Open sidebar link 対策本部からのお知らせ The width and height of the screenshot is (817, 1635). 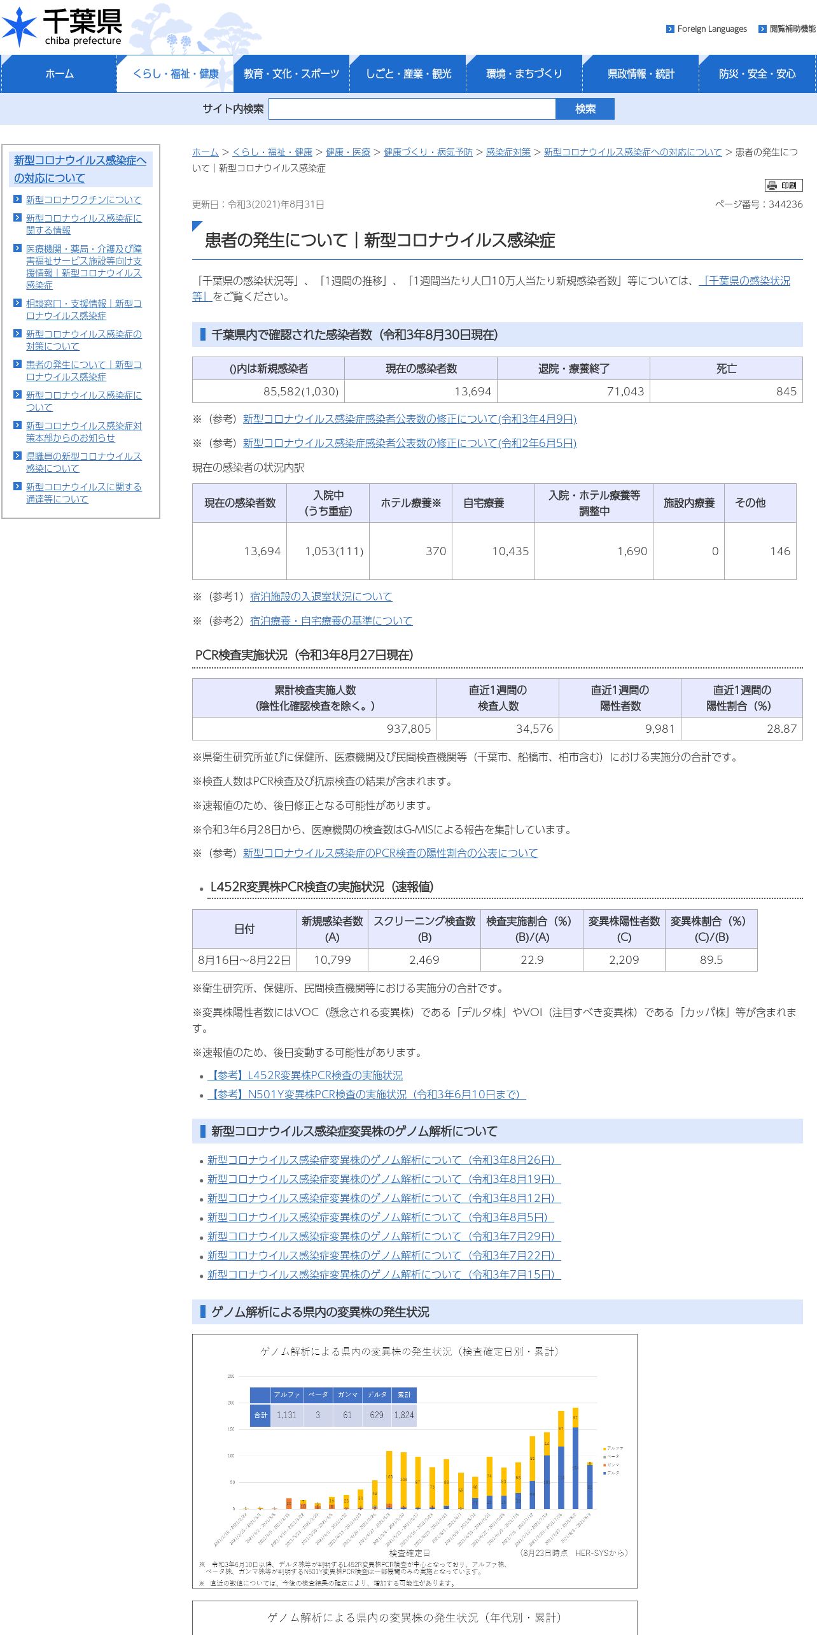(x=83, y=432)
